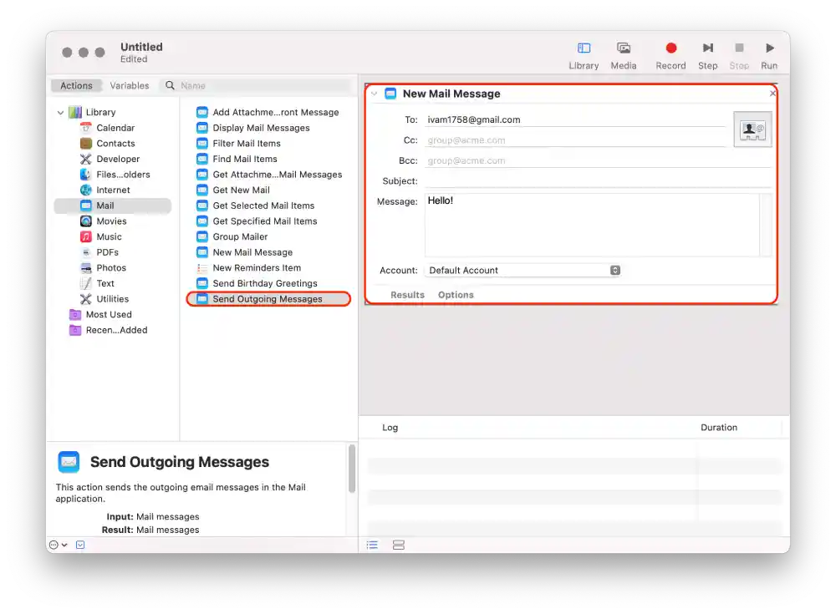Choose the Display Mail Messages action
The image size is (836, 614).
pyautogui.click(x=253, y=128)
